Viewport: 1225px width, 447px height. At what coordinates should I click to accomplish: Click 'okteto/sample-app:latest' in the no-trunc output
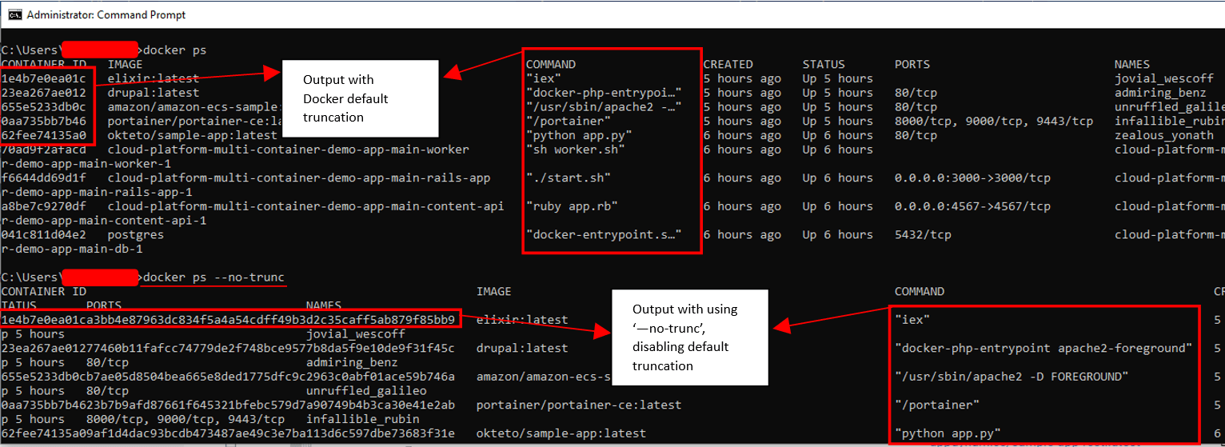click(561, 433)
